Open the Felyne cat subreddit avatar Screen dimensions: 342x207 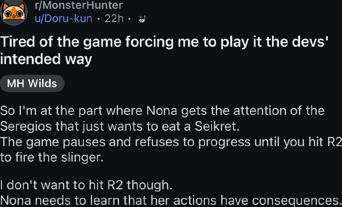click(x=14, y=13)
